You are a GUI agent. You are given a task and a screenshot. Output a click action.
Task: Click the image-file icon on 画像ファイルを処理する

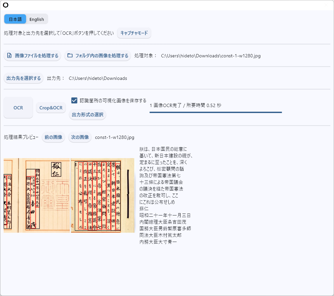[x=10, y=55]
